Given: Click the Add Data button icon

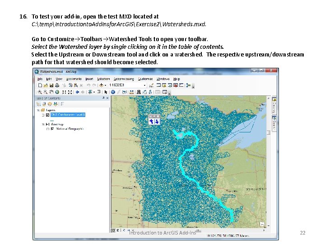Looking at the screenshot, I should click(x=101, y=85).
